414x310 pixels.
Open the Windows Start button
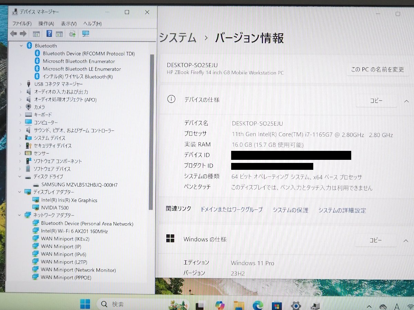(x=85, y=304)
